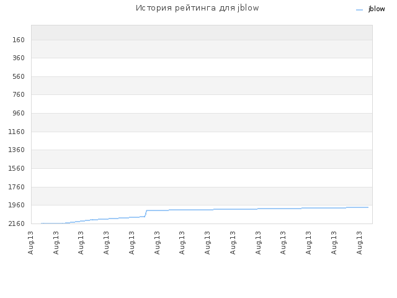Viewport: 397px width, 298px height.
Task: Select the 1960 y-axis label
Action: point(17,205)
